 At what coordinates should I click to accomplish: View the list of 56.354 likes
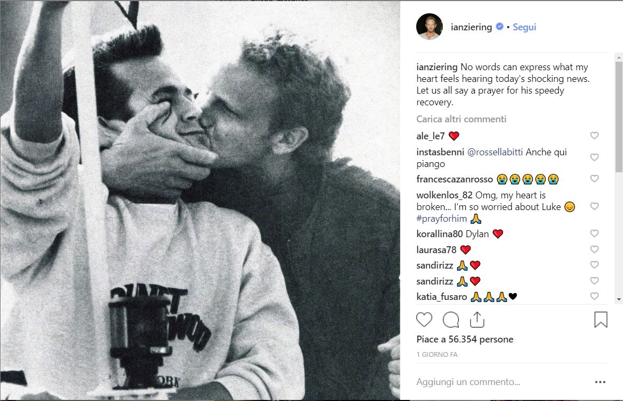coord(465,339)
